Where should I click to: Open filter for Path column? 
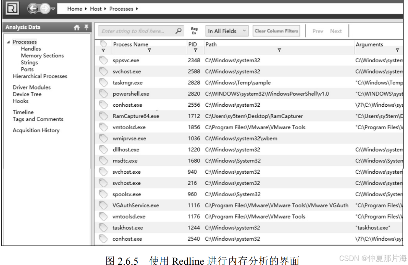pyautogui.click(x=279, y=50)
